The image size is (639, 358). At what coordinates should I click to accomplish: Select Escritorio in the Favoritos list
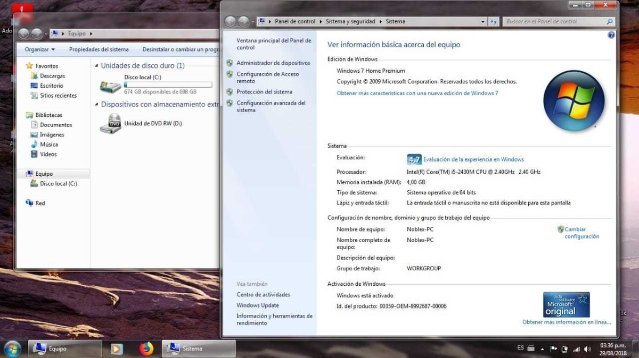(x=51, y=86)
